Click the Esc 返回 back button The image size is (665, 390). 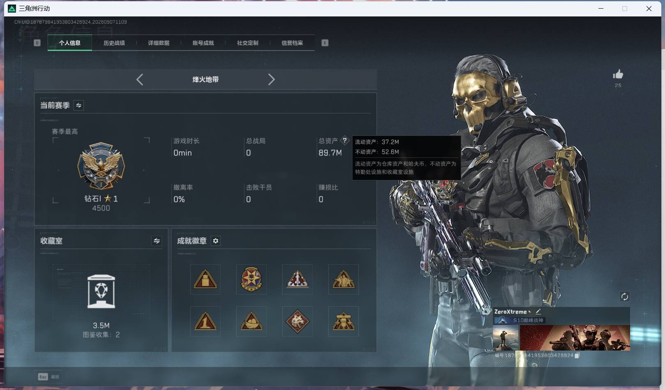(48, 377)
